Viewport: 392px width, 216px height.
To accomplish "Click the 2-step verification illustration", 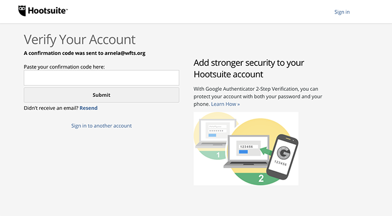I will (x=246, y=149).
